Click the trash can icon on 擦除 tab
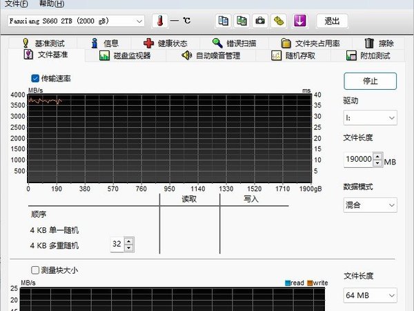 tap(369, 43)
